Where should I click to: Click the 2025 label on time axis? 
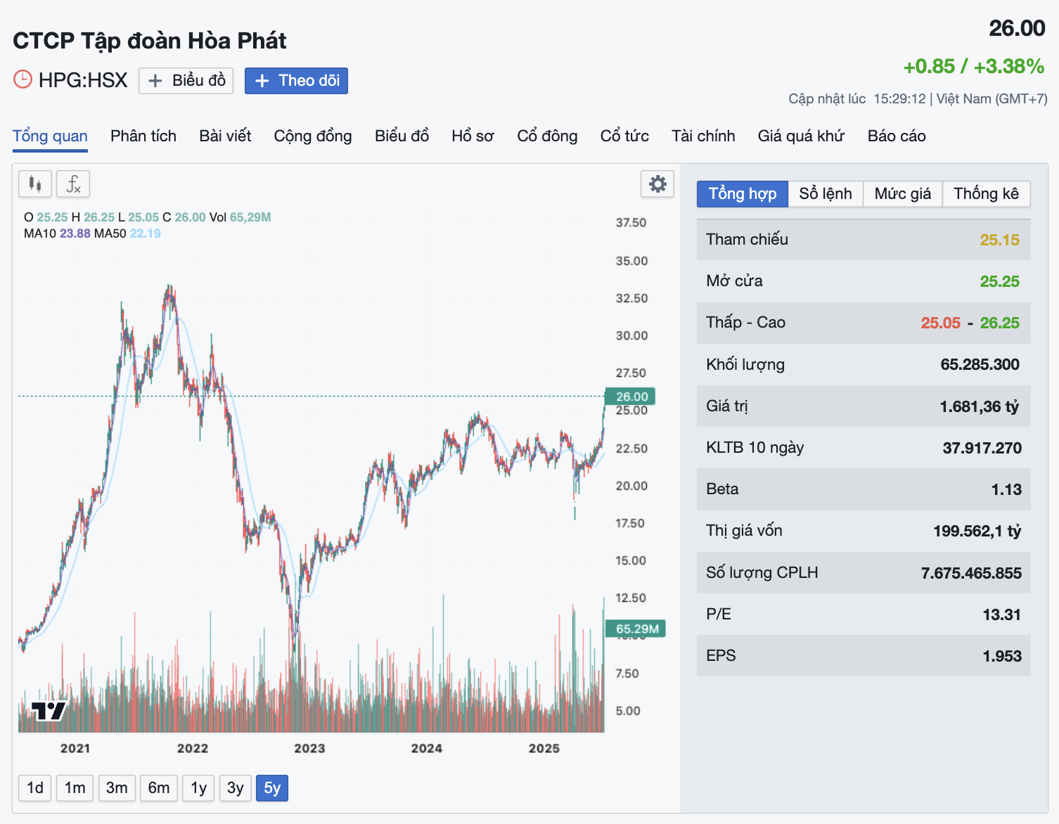(x=544, y=748)
